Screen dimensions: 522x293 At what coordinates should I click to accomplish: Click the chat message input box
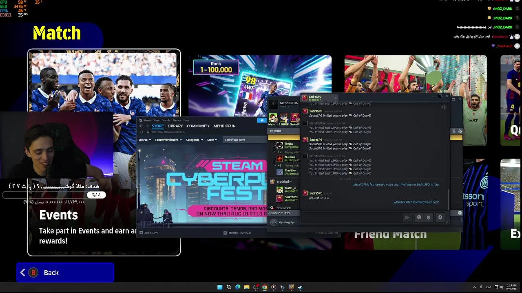pos(352,217)
